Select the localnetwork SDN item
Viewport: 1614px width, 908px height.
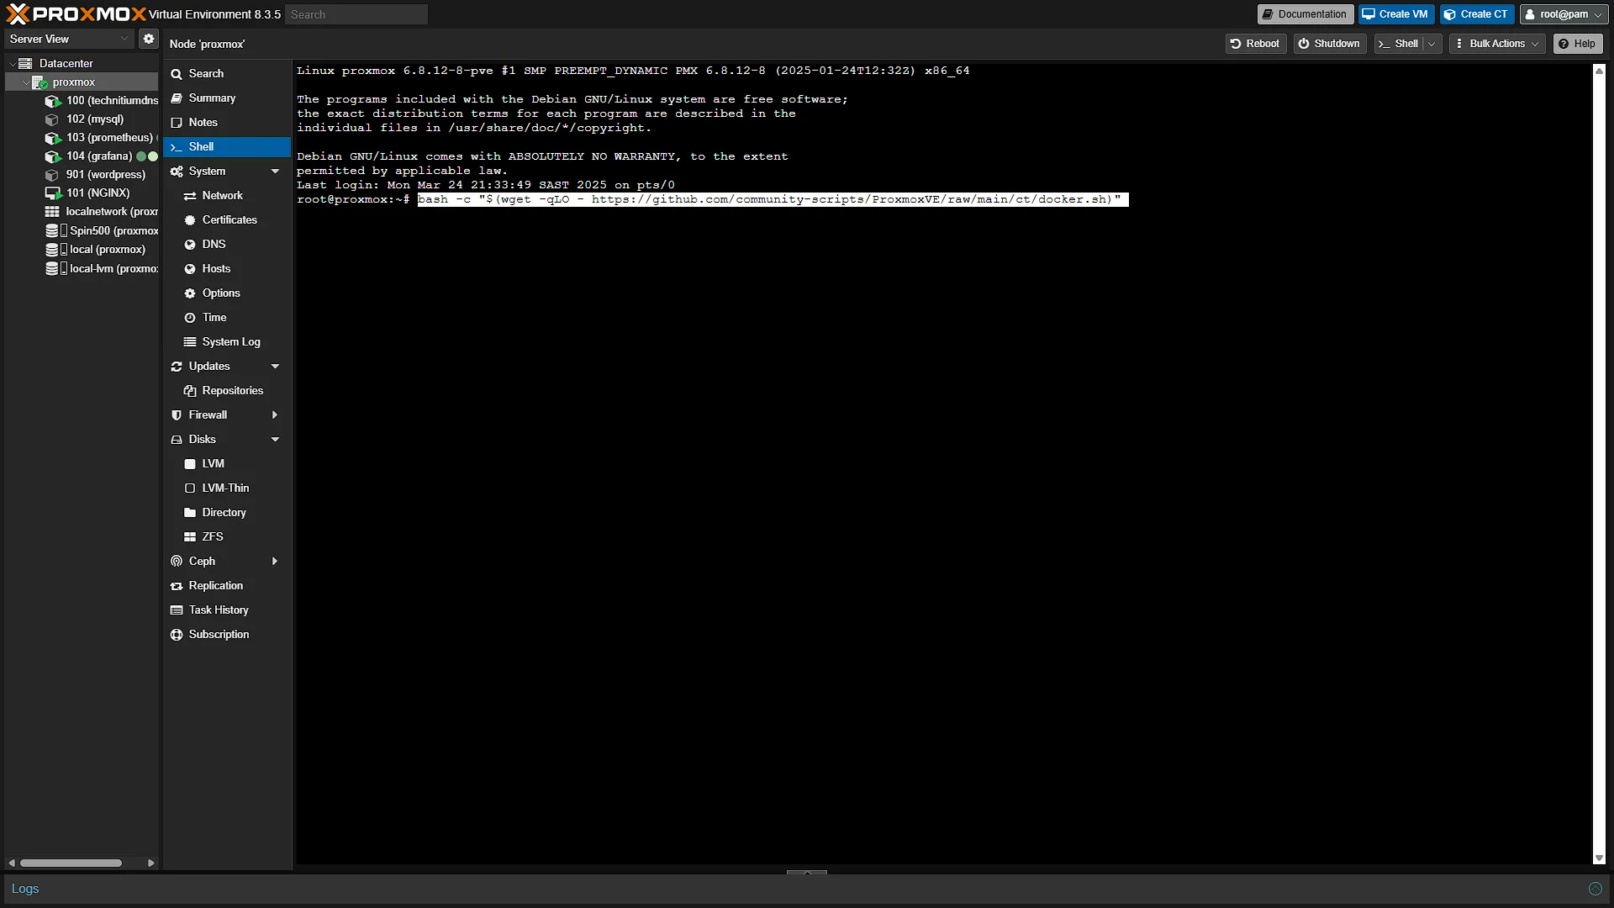pyautogui.click(x=102, y=212)
